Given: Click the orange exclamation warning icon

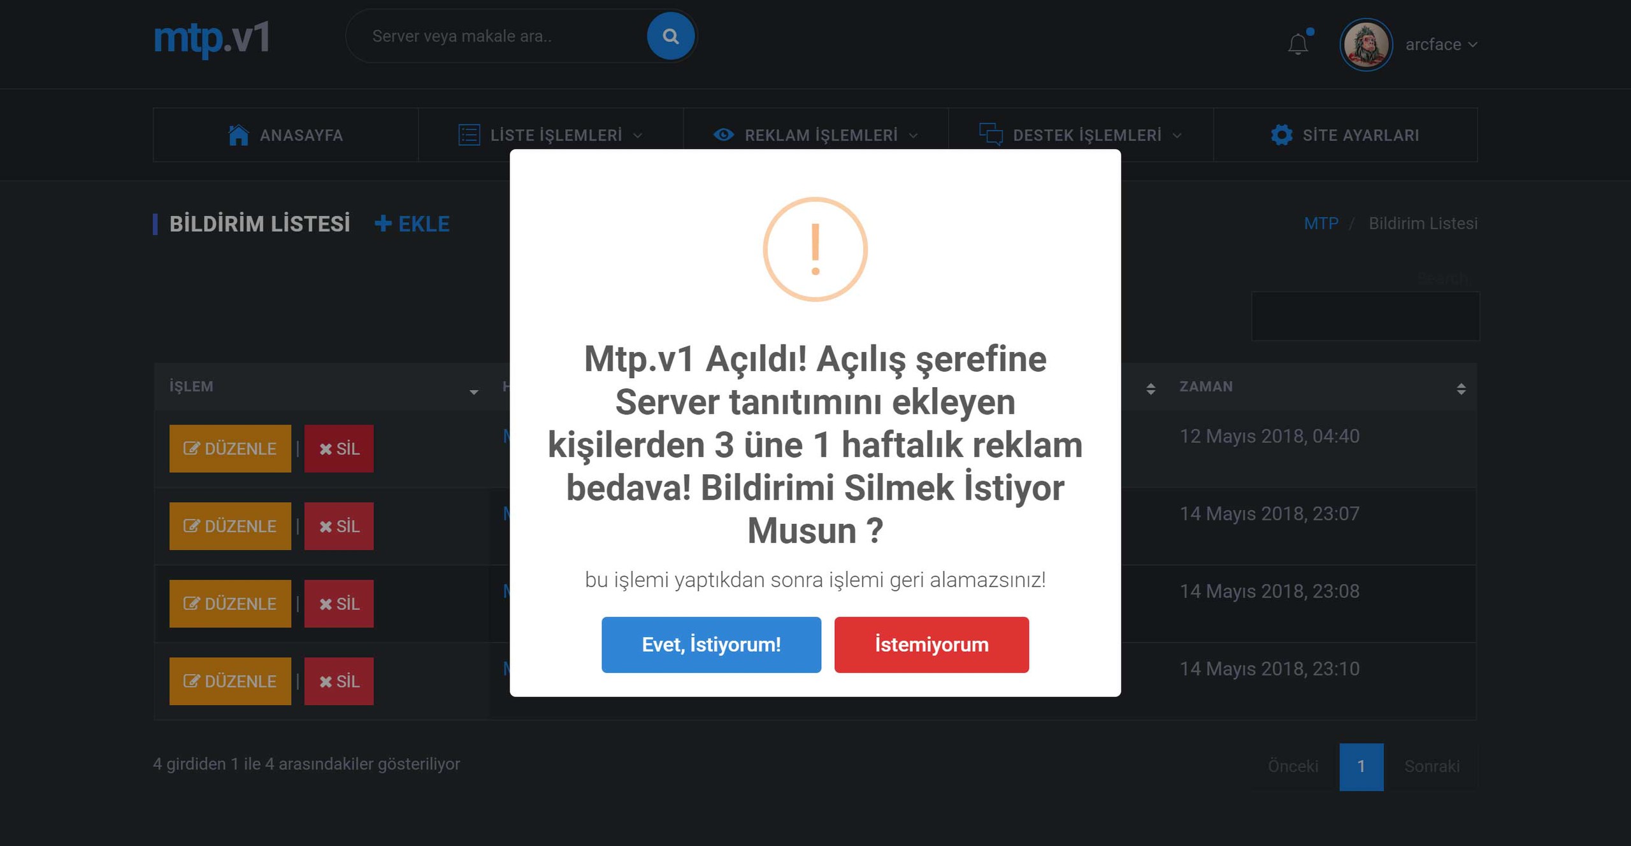Looking at the screenshot, I should click(815, 250).
